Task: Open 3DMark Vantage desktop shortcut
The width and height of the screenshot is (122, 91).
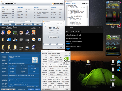Action: 9,33
